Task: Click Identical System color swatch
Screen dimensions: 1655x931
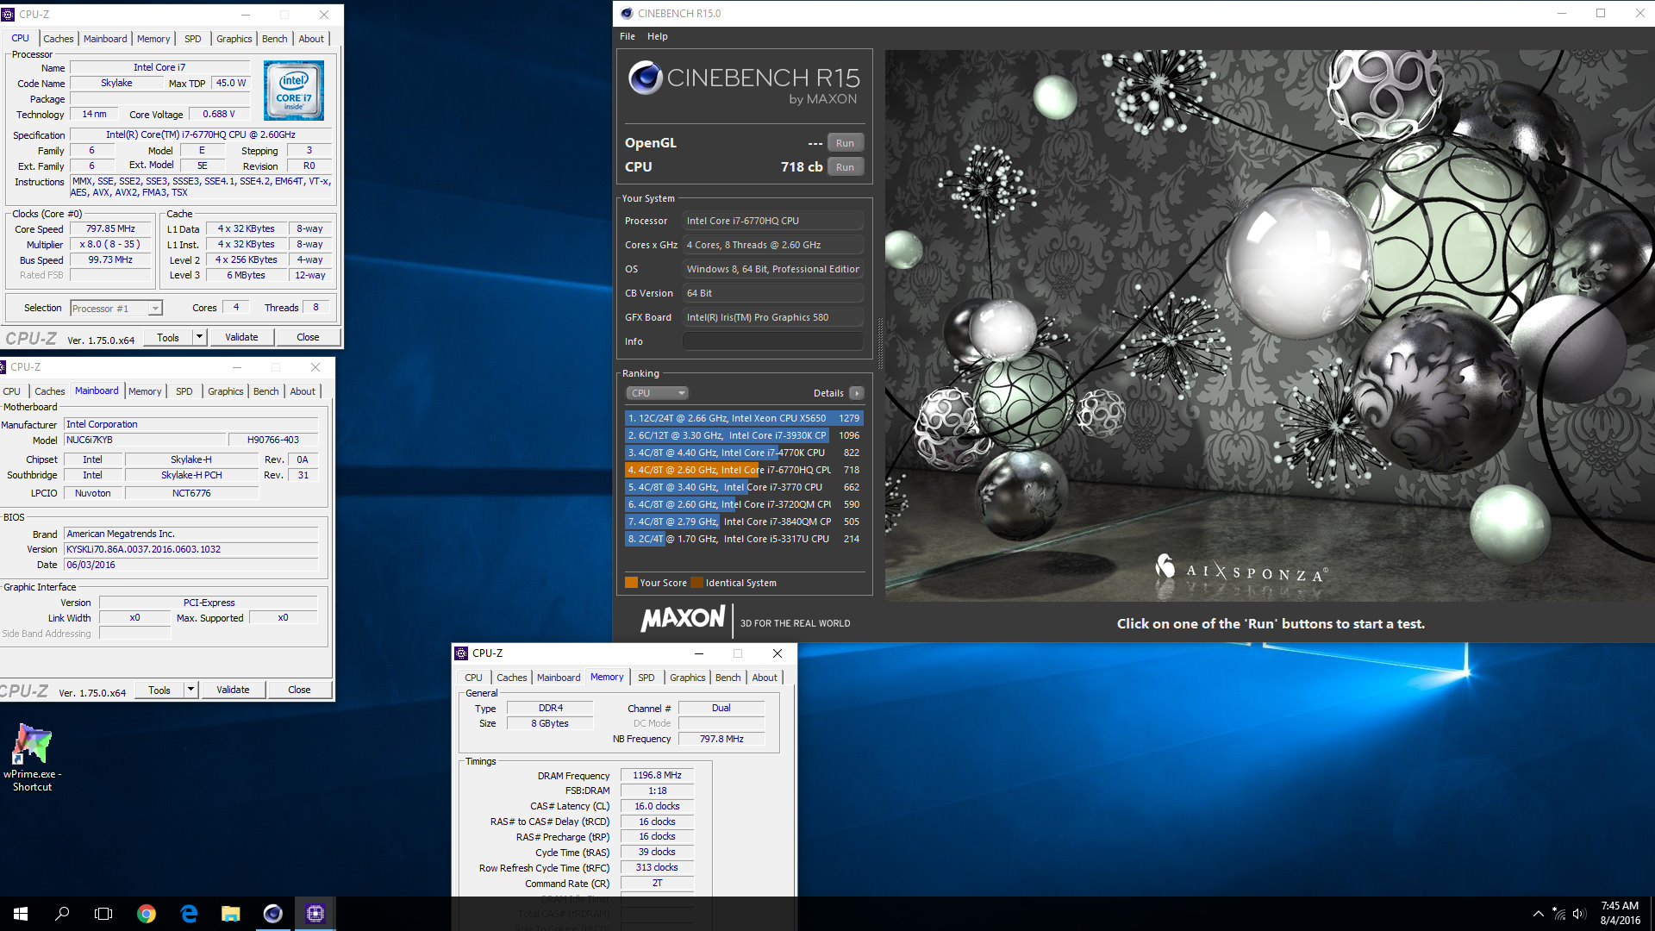Action: tap(696, 583)
